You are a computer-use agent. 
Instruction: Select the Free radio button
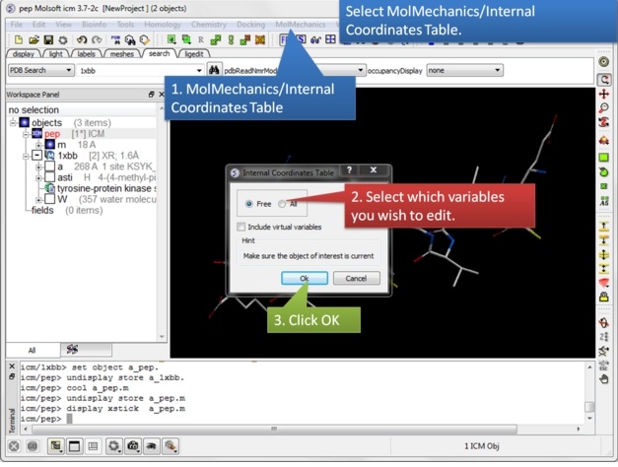click(x=249, y=204)
